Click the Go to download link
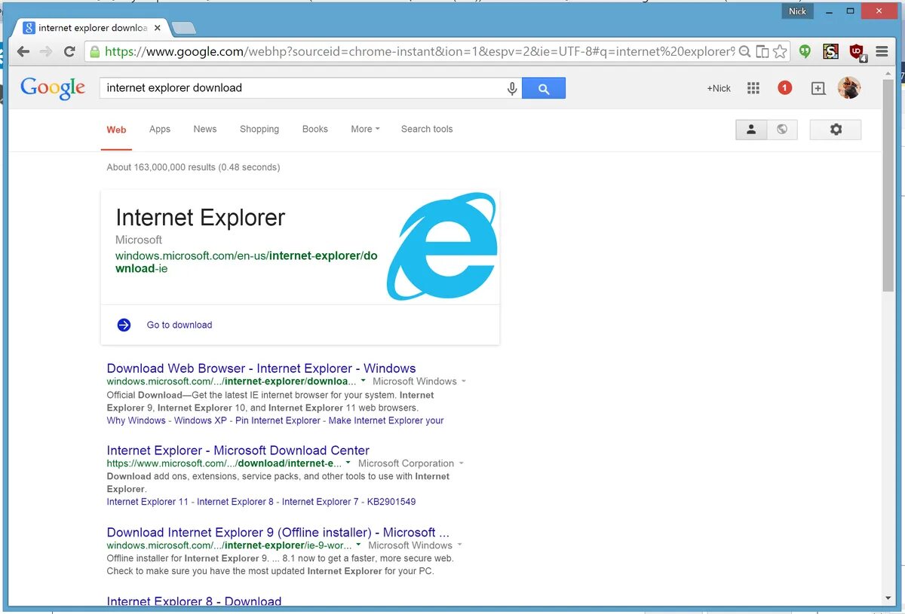The width and height of the screenshot is (905, 614). [x=179, y=325]
